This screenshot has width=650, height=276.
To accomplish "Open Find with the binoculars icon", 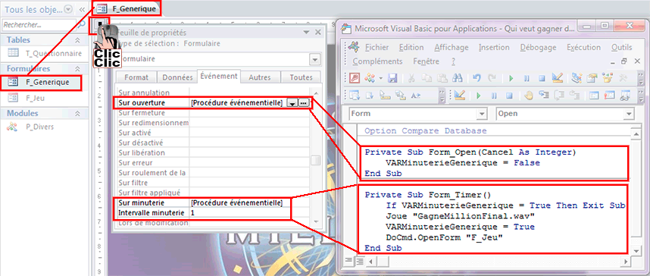I will [x=457, y=78].
